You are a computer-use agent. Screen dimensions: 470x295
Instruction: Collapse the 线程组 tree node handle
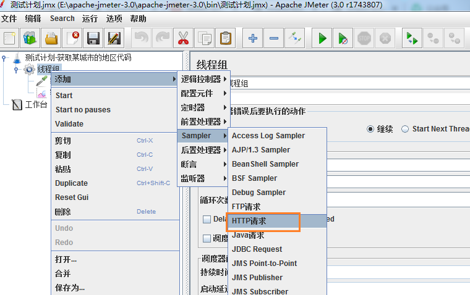pyautogui.click(x=16, y=70)
